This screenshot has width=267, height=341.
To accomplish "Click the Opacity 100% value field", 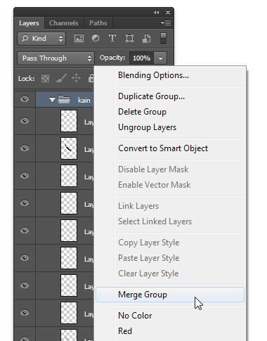I will click(141, 58).
